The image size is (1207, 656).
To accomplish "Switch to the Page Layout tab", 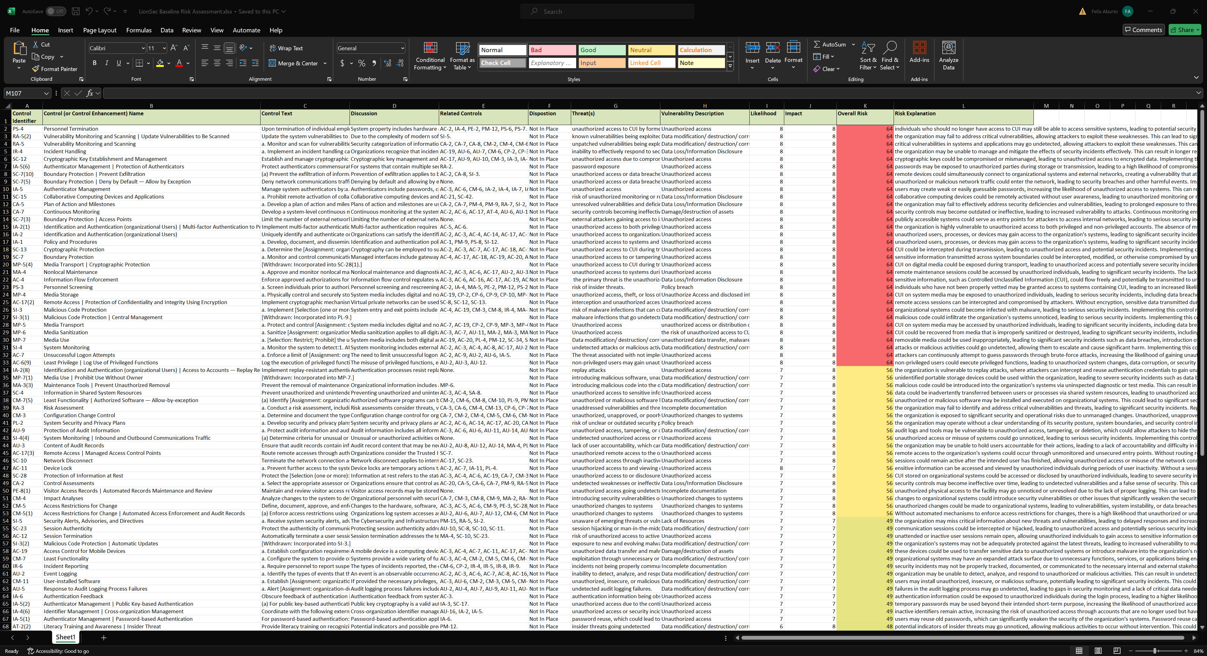I will tap(100, 30).
